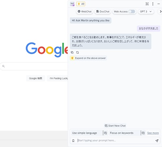Select Use simple language prompt
Viewport: 162px width, 147px height.
(x=87, y=133)
